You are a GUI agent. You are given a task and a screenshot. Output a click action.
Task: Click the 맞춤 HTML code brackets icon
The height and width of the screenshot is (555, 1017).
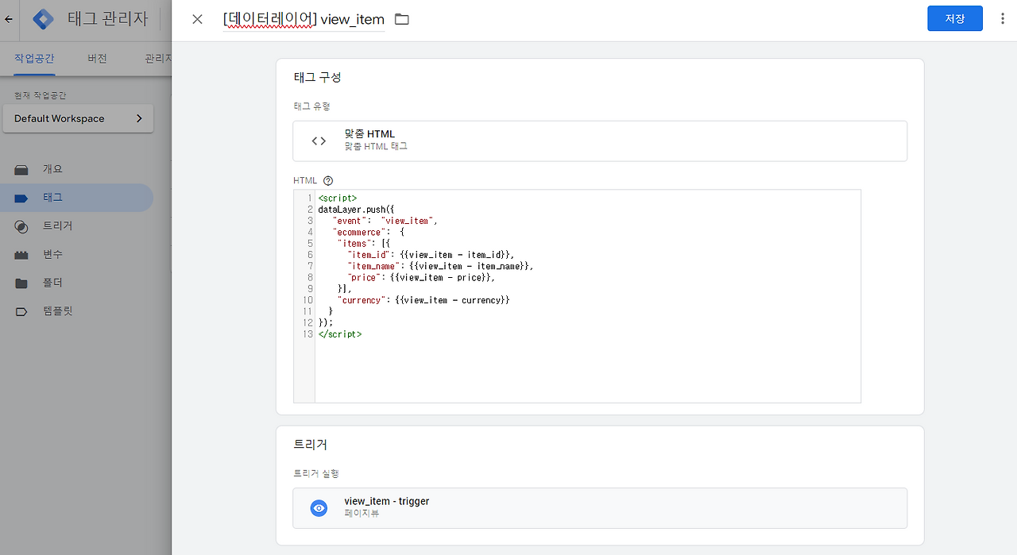click(x=318, y=140)
